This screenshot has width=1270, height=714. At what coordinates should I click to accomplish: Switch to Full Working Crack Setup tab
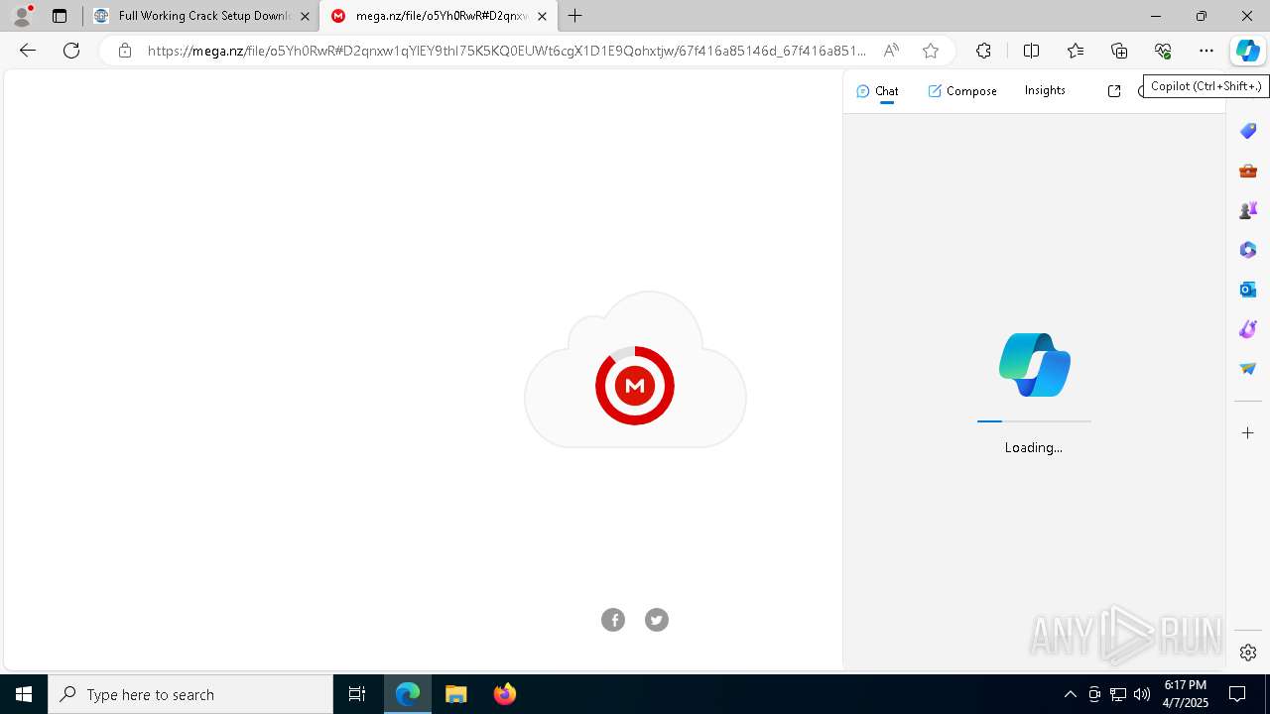(200, 16)
